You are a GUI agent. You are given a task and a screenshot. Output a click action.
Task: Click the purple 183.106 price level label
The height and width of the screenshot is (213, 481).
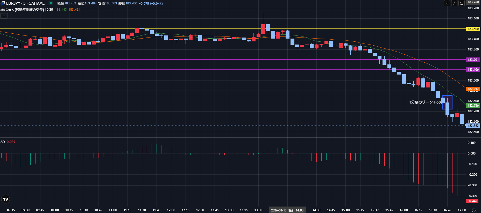473,70
